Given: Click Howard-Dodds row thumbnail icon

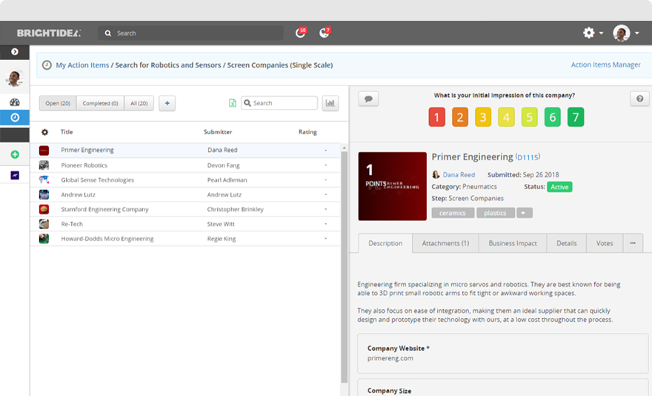Looking at the screenshot, I should 44,239.
